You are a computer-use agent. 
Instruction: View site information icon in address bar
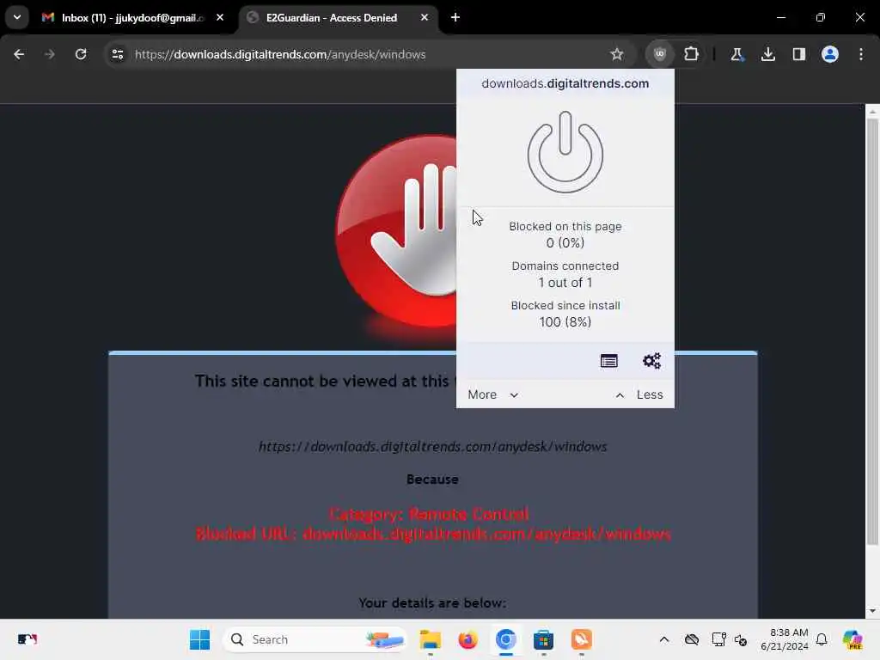click(117, 54)
